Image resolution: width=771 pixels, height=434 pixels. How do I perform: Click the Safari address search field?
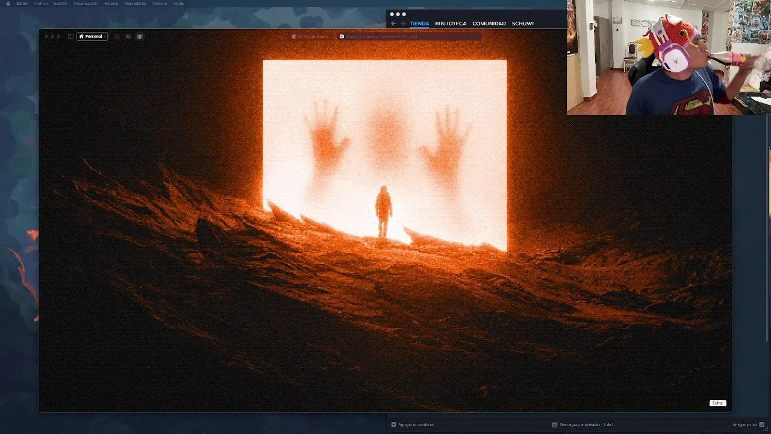[x=410, y=36]
